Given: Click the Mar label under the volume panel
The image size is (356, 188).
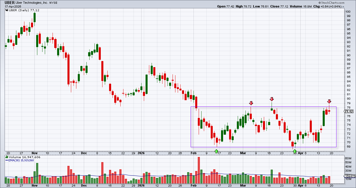Looking at the screenshot, I should pyautogui.click(x=244, y=186).
